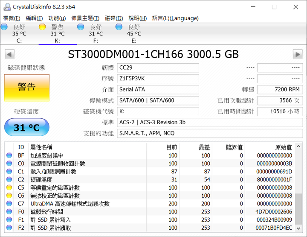Image resolution: width=307 pixels, height=237 pixels.
Task: Click the 31 °C temperature button
Action: (27, 127)
